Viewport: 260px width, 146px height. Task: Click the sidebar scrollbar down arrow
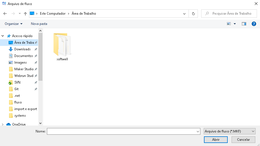40,123
